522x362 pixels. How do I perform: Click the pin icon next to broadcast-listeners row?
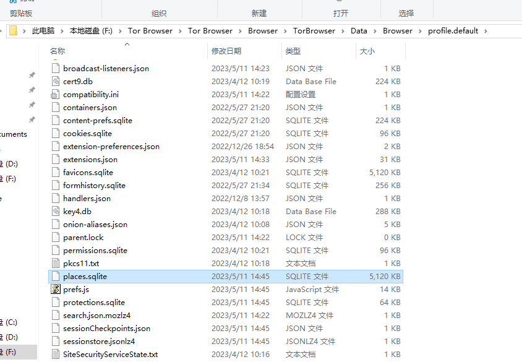pyautogui.click(x=32, y=75)
